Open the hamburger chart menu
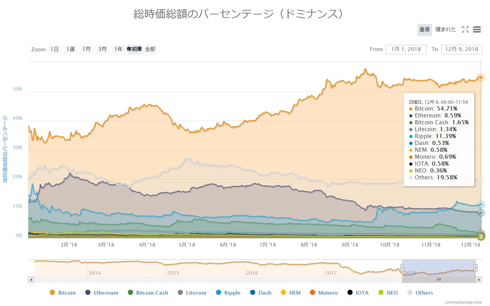 (x=477, y=30)
